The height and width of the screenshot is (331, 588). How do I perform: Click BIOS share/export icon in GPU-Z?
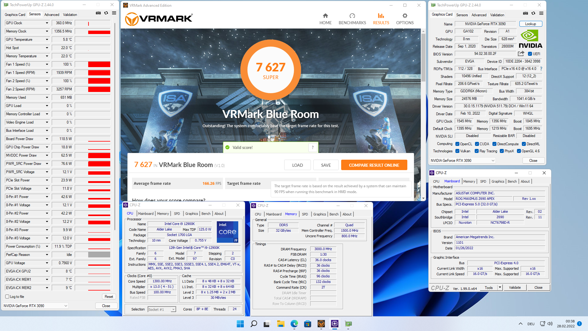click(x=521, y=54)
